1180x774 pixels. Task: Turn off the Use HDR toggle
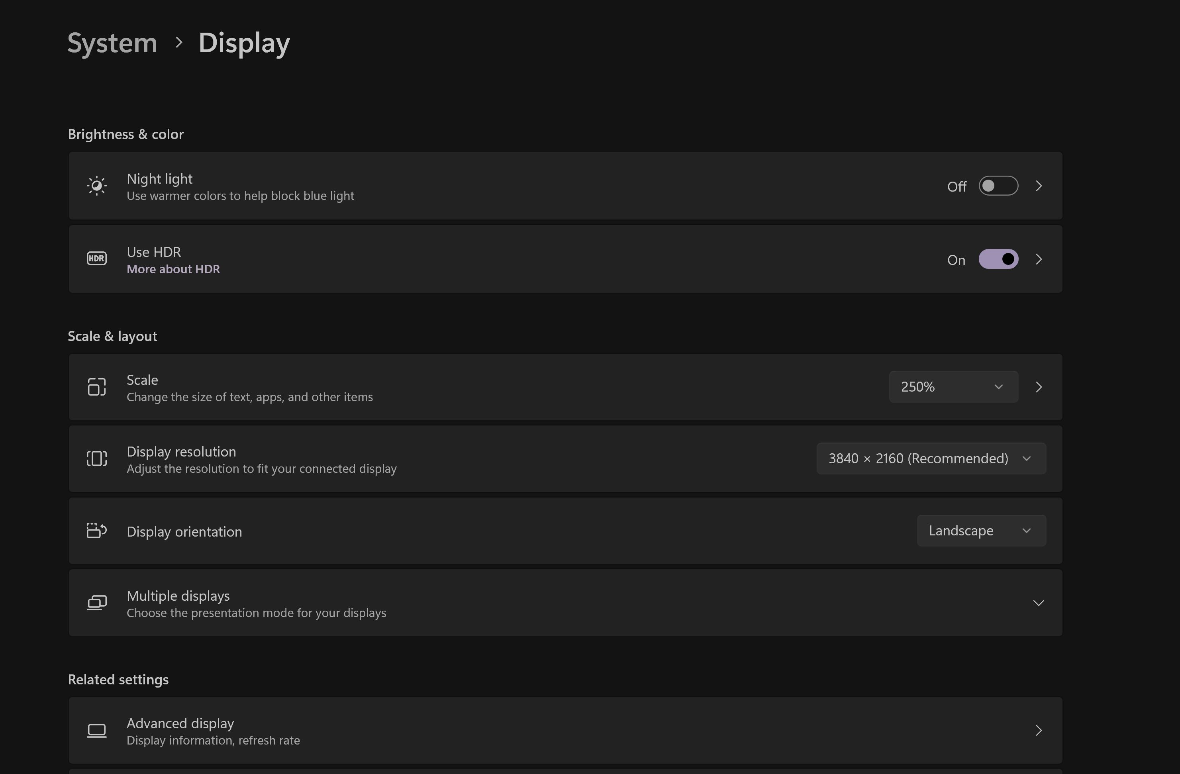(x=998, y=259)
